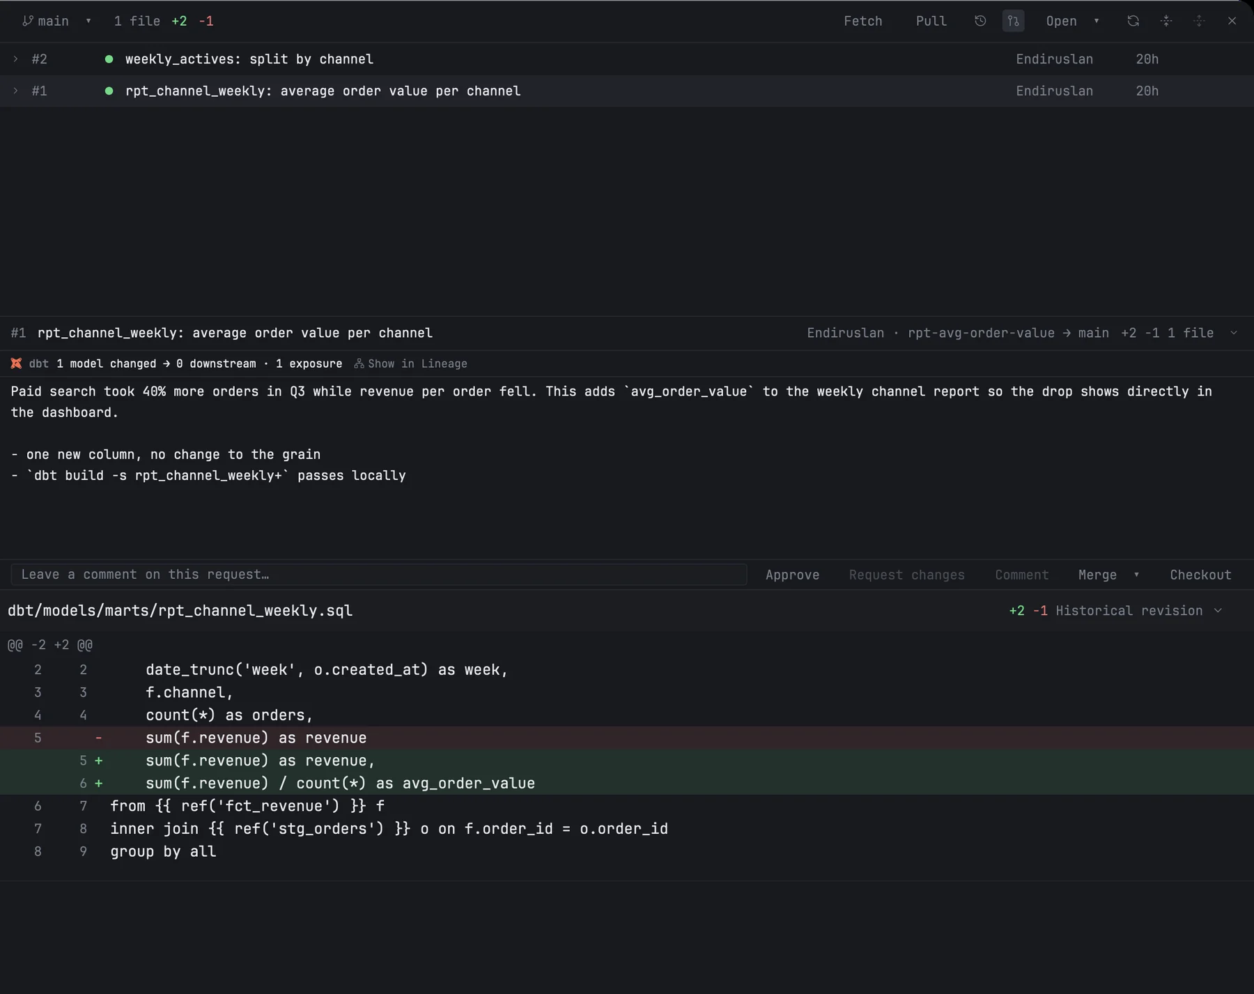Pull latest changes
Image resolution: width=1254 pixels, height=994 pixels.
click(931, 21)
